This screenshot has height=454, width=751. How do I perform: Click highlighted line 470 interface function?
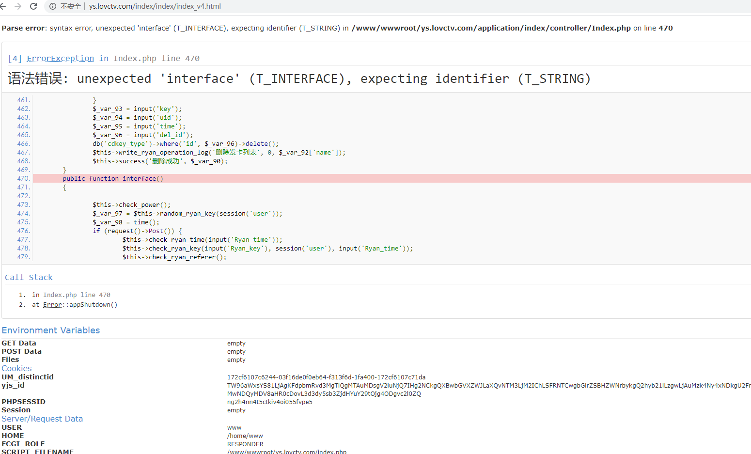point(113,179)
